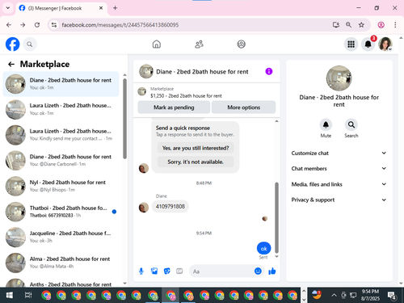Open the Chrome profile icon
Viewport: 404px width, 303px height.
click(x=381, y=25)
